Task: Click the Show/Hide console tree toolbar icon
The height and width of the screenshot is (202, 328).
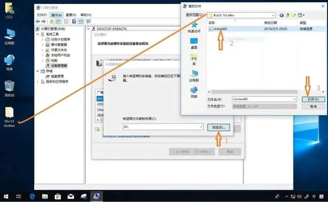Action: 58,22
